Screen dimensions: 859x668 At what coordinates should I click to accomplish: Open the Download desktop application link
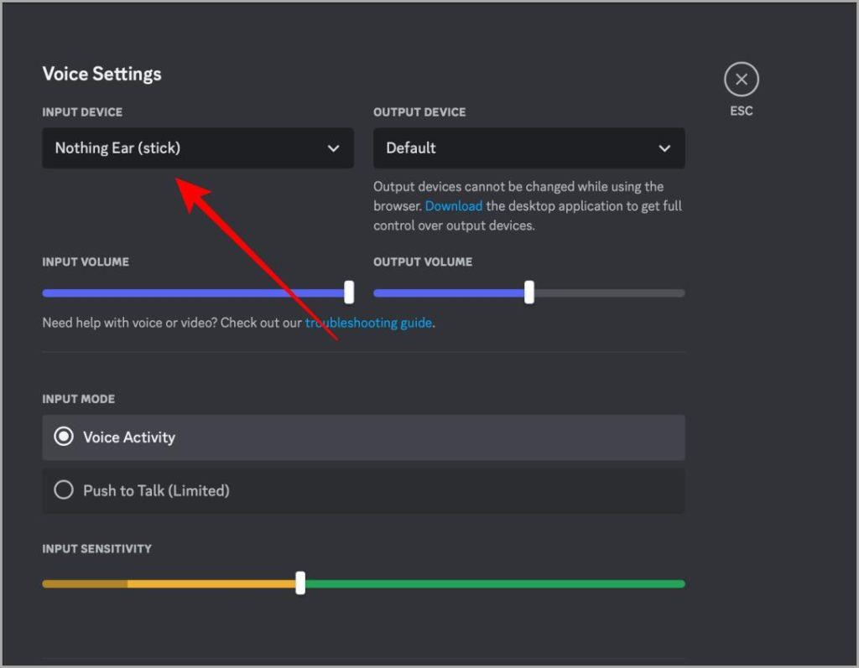454,206
